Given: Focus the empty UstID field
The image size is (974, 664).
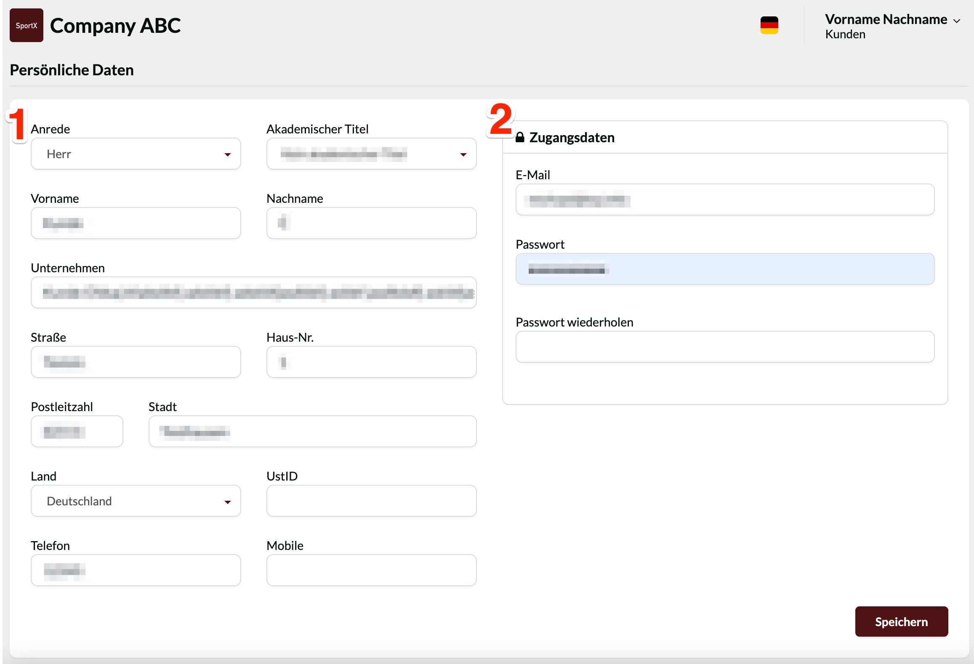Looking at the screenshot, I should point(371,501).
